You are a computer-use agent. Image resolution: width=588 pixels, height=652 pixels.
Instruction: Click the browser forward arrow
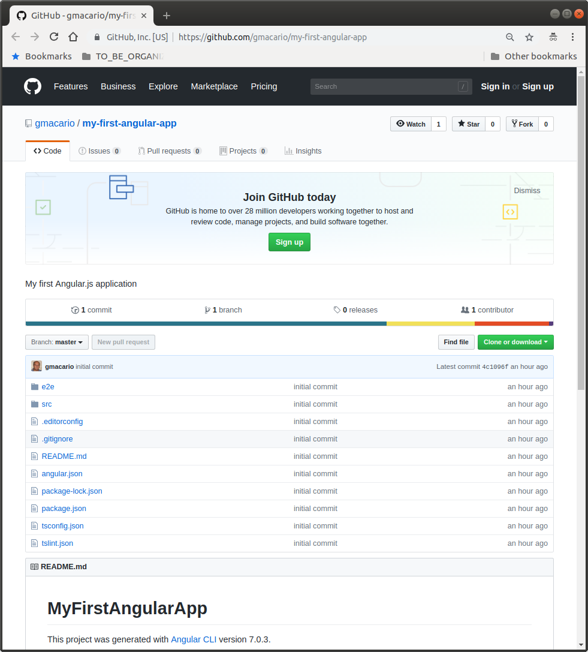[x=35, y=37]
